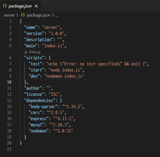Click final closing brace on line 20

[21, 143]
